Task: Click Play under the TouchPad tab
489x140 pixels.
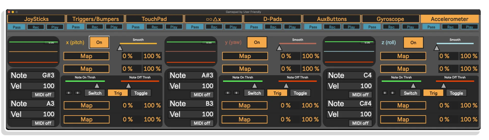Action: click(174, 27)
